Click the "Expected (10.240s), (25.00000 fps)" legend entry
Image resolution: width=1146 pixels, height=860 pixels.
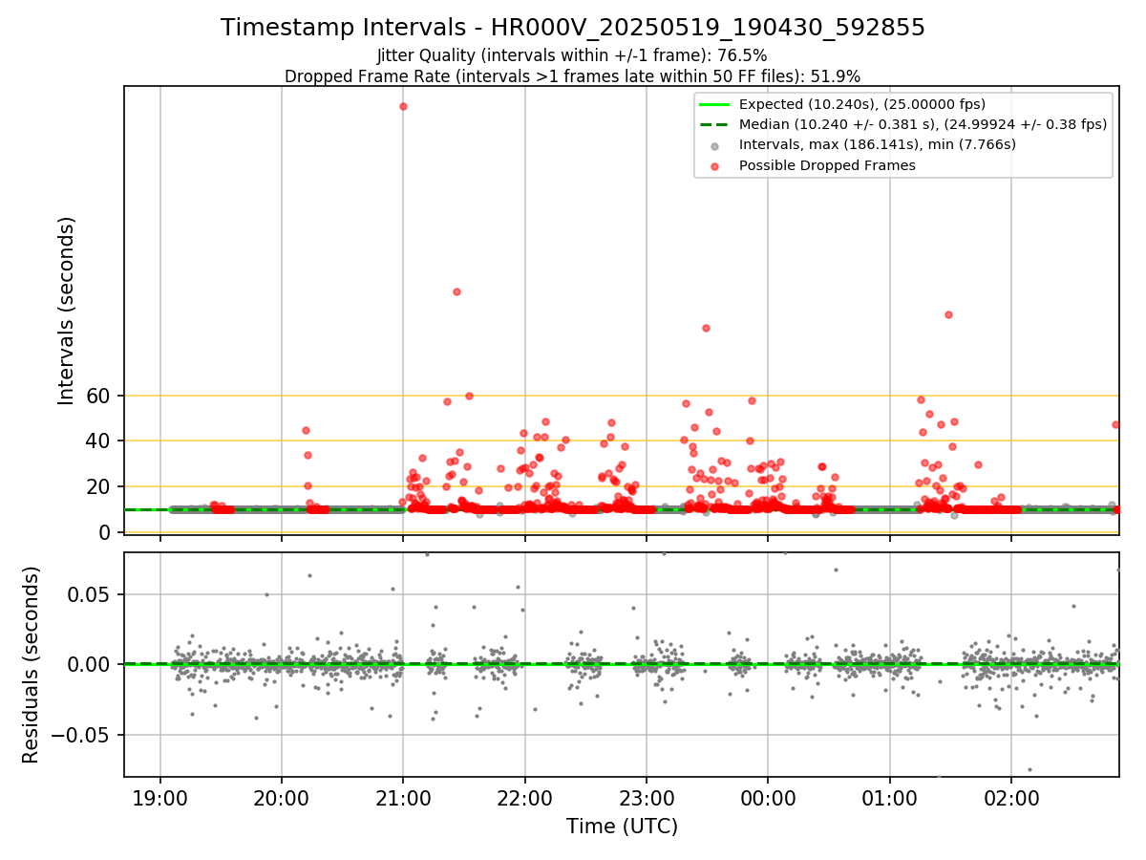(x=862, y=104)
